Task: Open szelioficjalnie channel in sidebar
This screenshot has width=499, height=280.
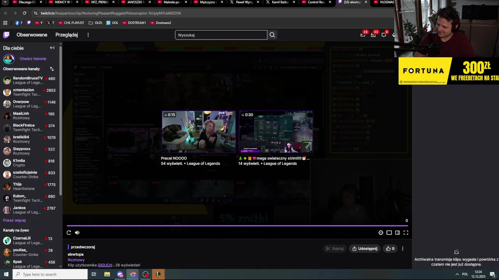Action: (x=30, y=175)
